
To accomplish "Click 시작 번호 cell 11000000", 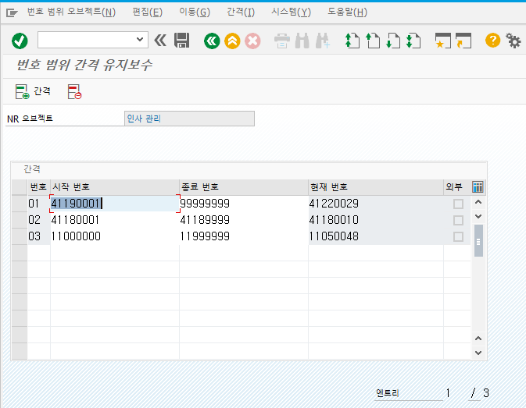I will [115, 236].
